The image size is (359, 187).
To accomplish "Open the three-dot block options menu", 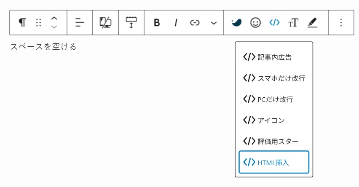I will coord(341,23).
